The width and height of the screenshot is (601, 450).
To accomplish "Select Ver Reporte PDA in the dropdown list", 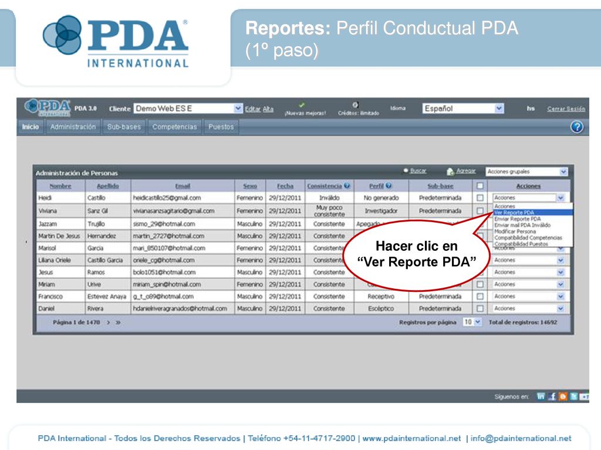I will pos(533,212).
